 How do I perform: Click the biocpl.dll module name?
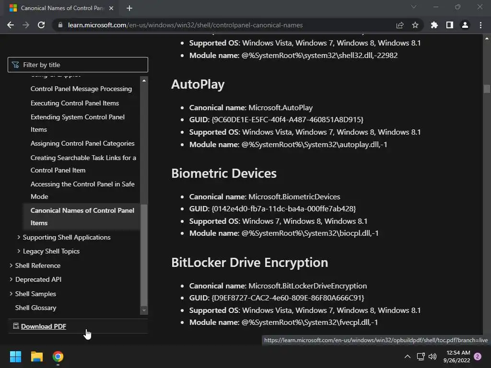[x=310, y=233]
